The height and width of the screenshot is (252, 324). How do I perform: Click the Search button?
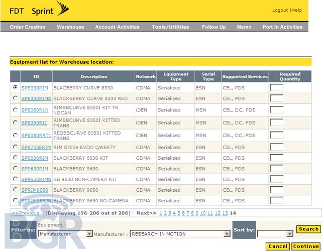tap(308, 229)
